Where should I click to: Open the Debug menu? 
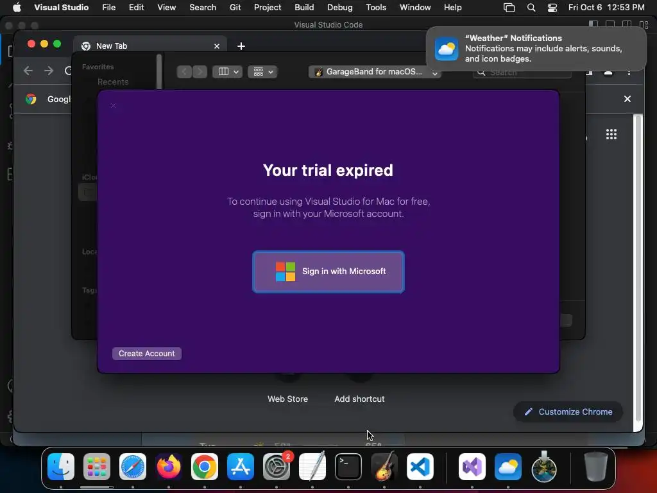[x=340, y=7]
